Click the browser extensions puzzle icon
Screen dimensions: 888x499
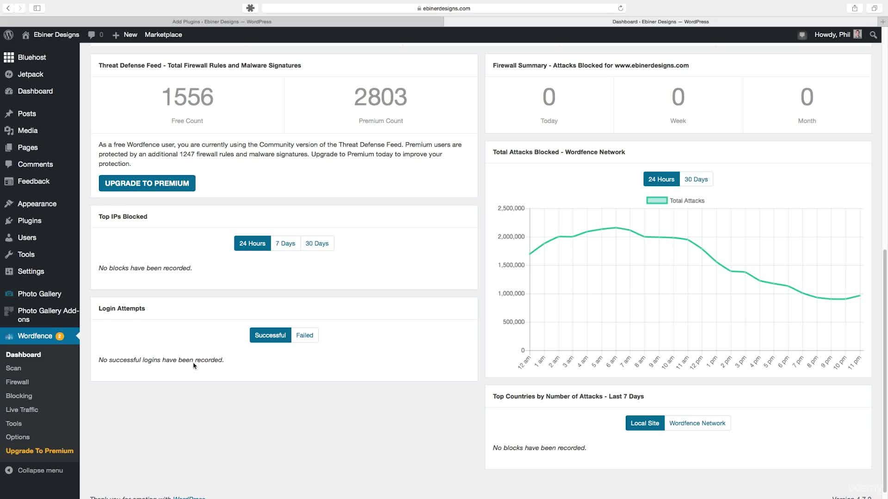click(x=250, y=8)
